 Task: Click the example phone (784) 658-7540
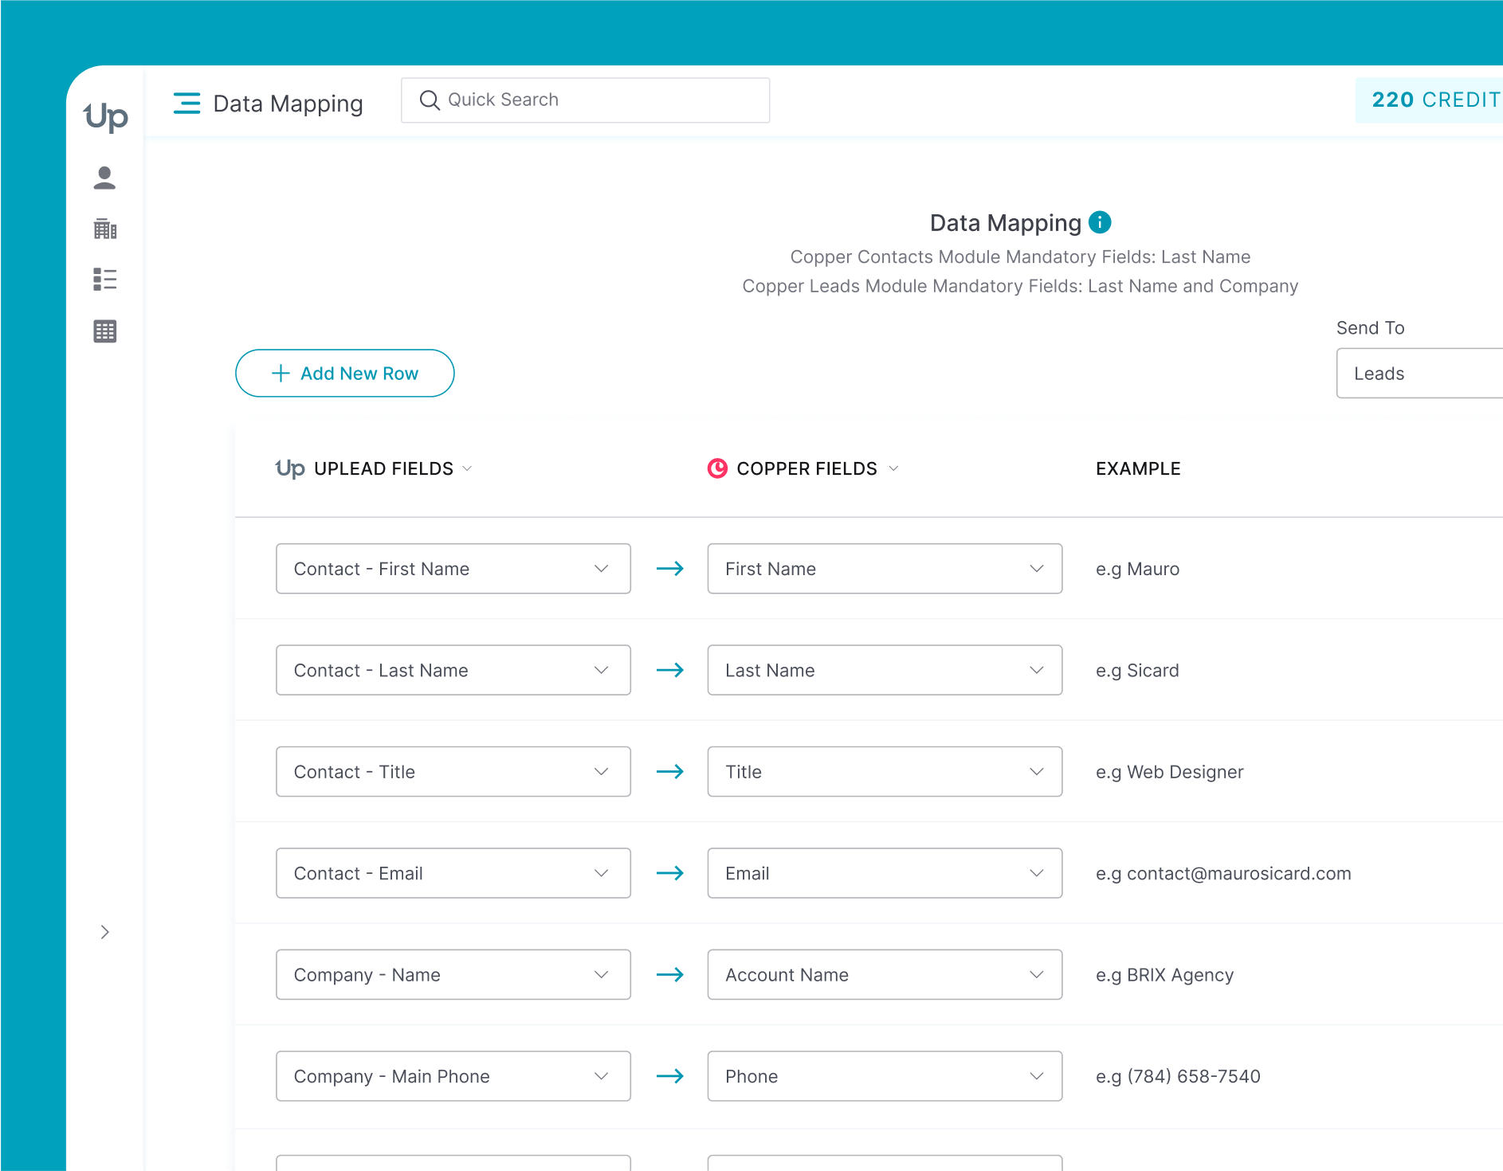tap(1178, 1076)
